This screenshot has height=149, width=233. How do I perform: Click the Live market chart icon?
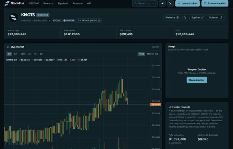coord(8,47)
